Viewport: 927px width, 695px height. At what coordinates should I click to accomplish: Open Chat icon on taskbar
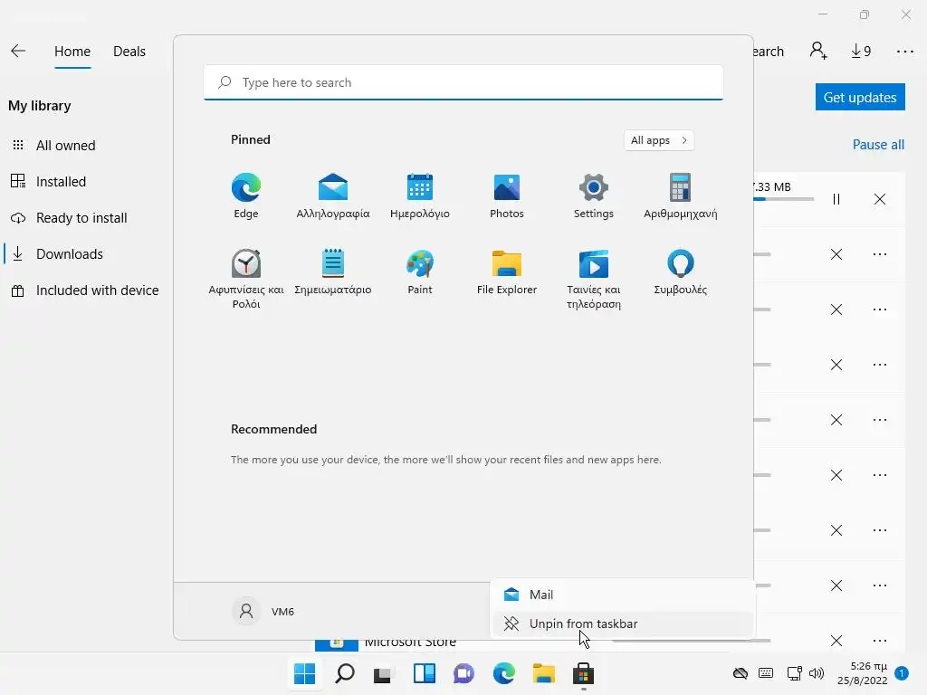464,673
